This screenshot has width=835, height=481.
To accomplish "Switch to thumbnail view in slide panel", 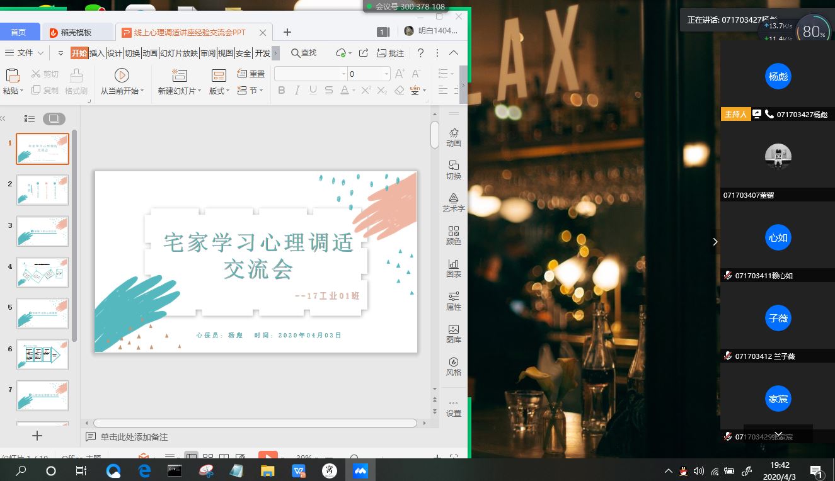I will tap(54, 118).
